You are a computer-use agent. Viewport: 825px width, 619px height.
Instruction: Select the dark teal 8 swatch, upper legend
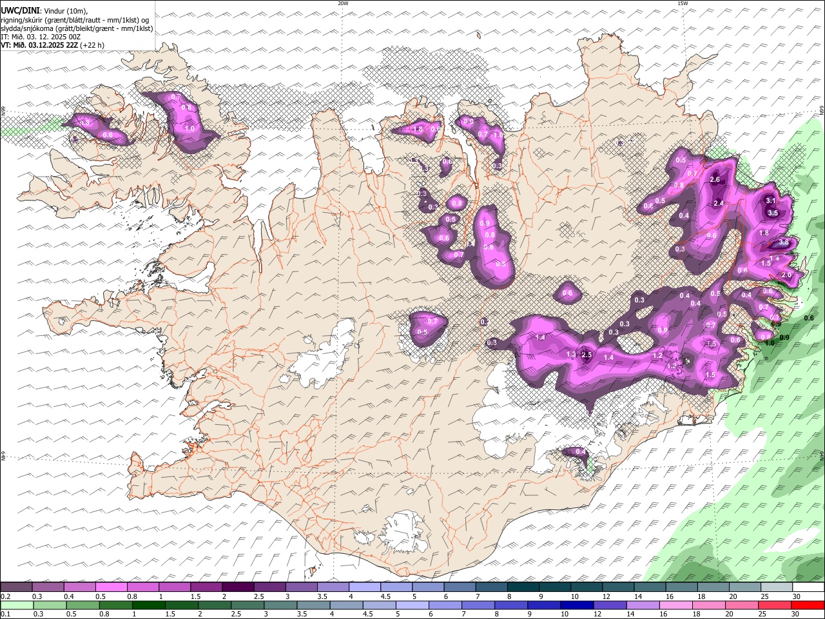(522, 587)
